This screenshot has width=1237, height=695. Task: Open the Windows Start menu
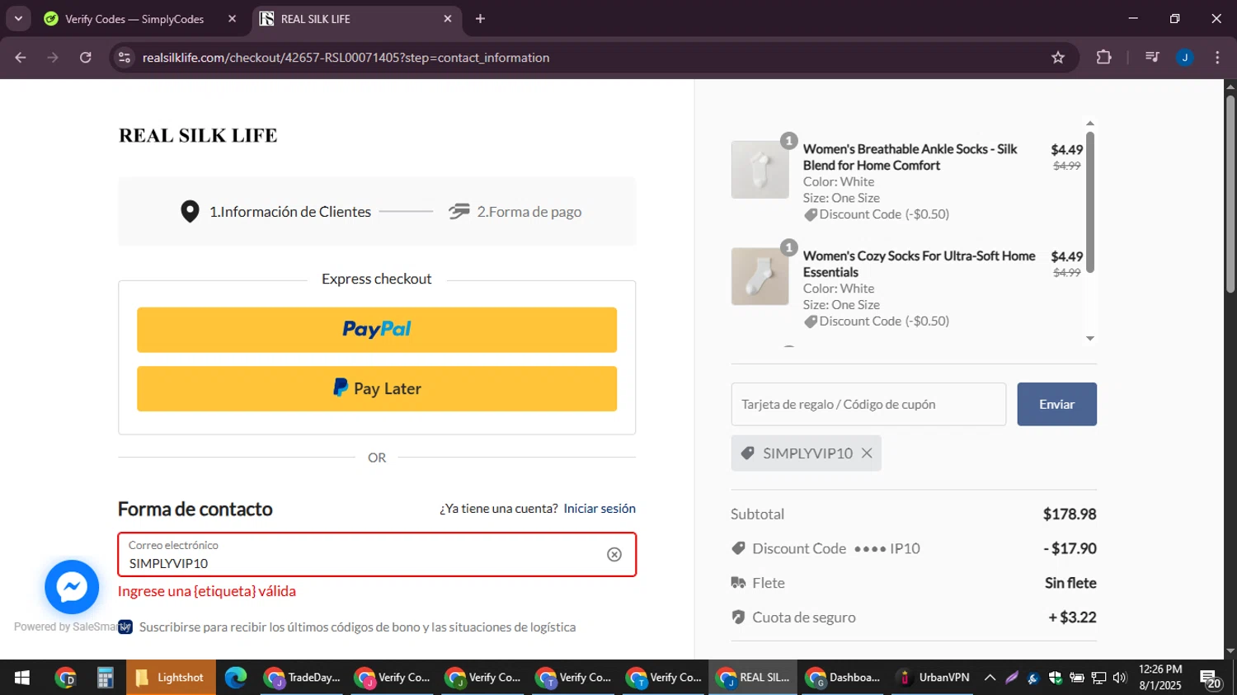click(22, 678)
